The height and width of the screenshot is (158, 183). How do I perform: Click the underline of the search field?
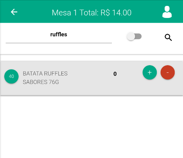pos(59,43)
